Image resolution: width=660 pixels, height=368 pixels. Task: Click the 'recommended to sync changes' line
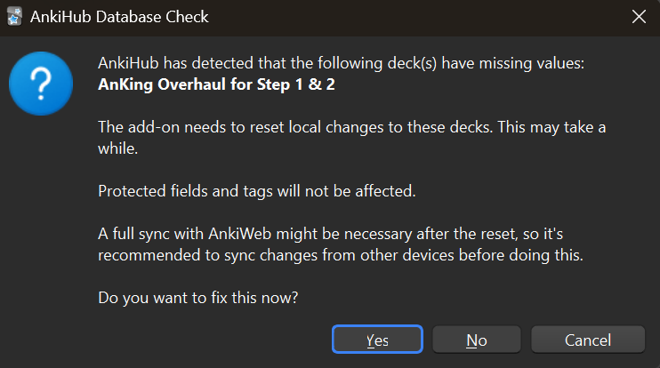341,255
